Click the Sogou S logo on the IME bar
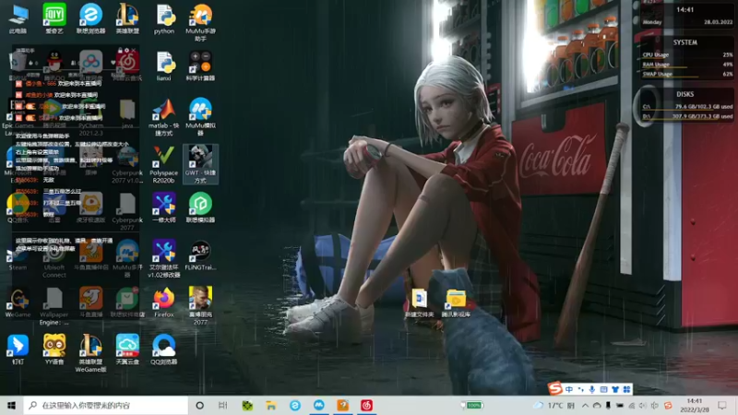Screen dimensions: 738x415 click(x=555, y=388)
